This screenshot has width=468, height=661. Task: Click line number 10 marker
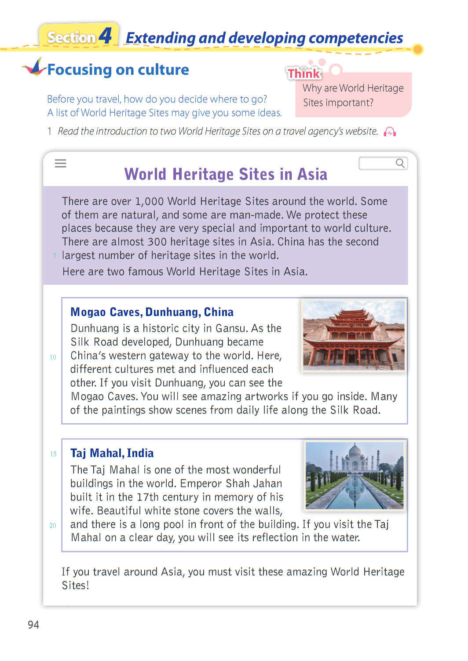coord(53,357)
